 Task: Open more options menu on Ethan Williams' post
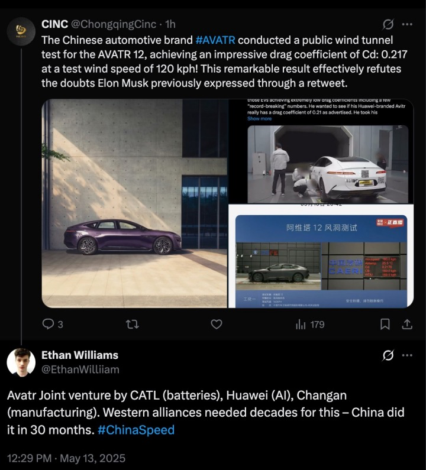(x=407, y=355)
